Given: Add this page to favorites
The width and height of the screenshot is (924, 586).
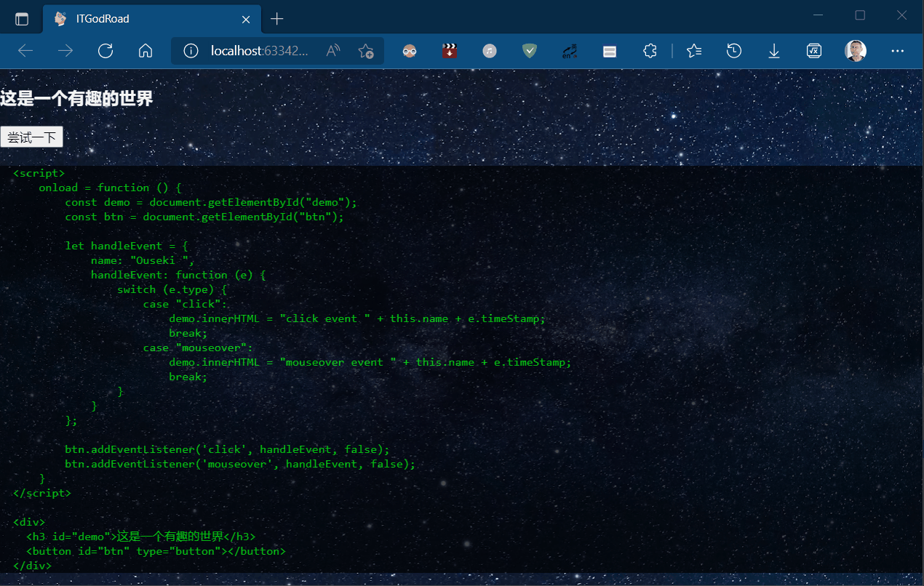Looking at the screenshot, I should pyautogui.click(x=366, y=51).
